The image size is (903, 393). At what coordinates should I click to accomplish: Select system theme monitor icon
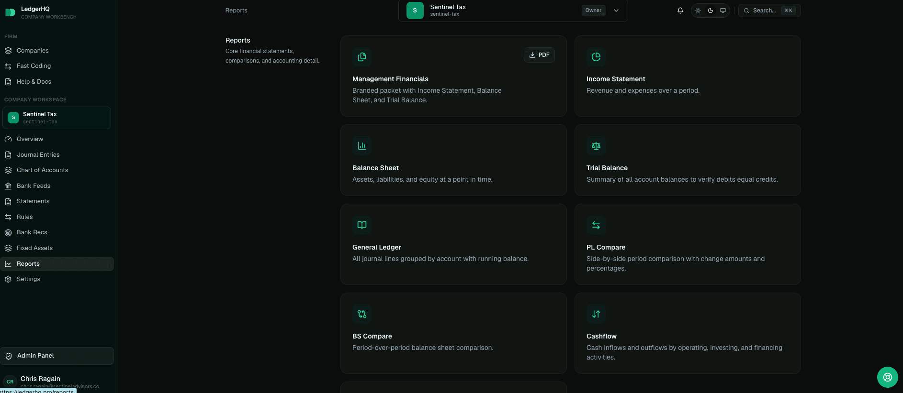[723, 11]
